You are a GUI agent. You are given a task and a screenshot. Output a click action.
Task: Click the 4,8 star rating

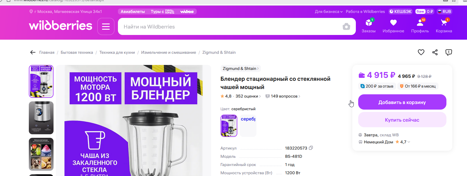coord(226,96)
